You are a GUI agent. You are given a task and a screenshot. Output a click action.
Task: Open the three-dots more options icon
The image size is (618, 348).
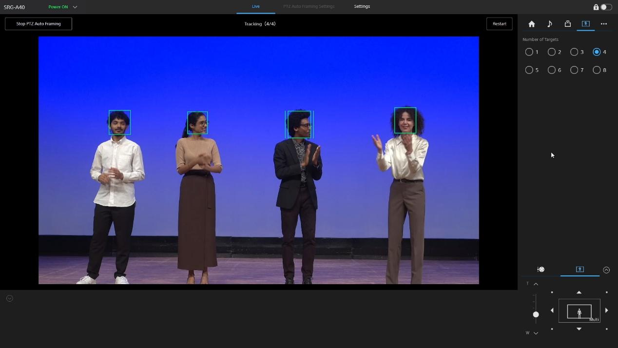[x=604, y=24]
